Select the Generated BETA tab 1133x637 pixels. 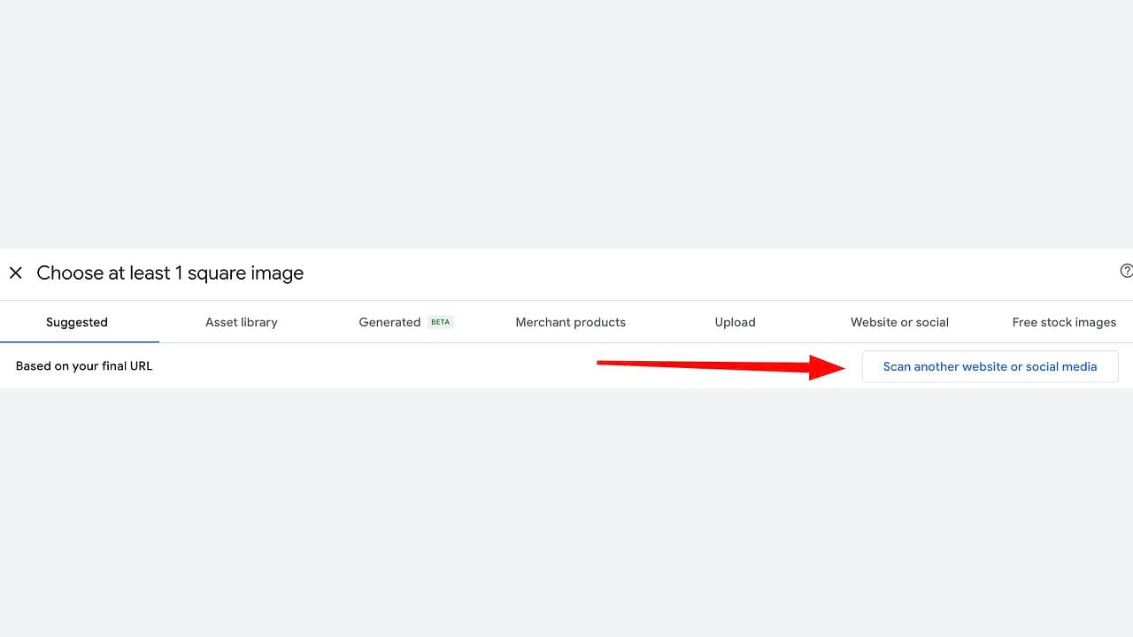405,322
